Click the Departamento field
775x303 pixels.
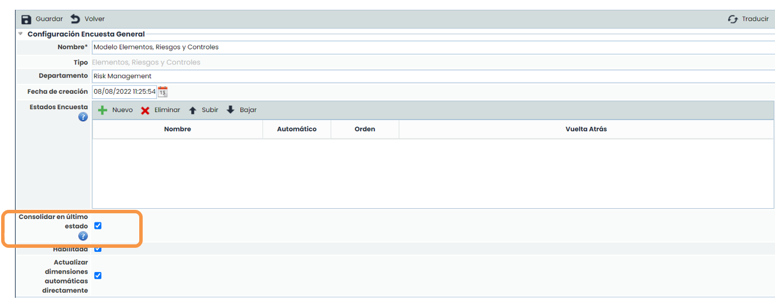pyautogui.click(x=432, y=76)
